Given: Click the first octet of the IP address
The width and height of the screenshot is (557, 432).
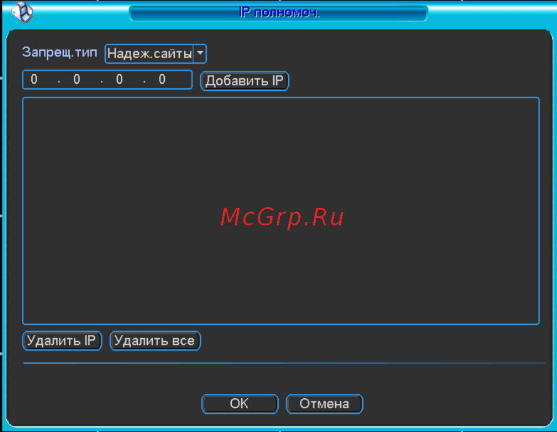Looking at the screenshot, I should tap(34, 80).
